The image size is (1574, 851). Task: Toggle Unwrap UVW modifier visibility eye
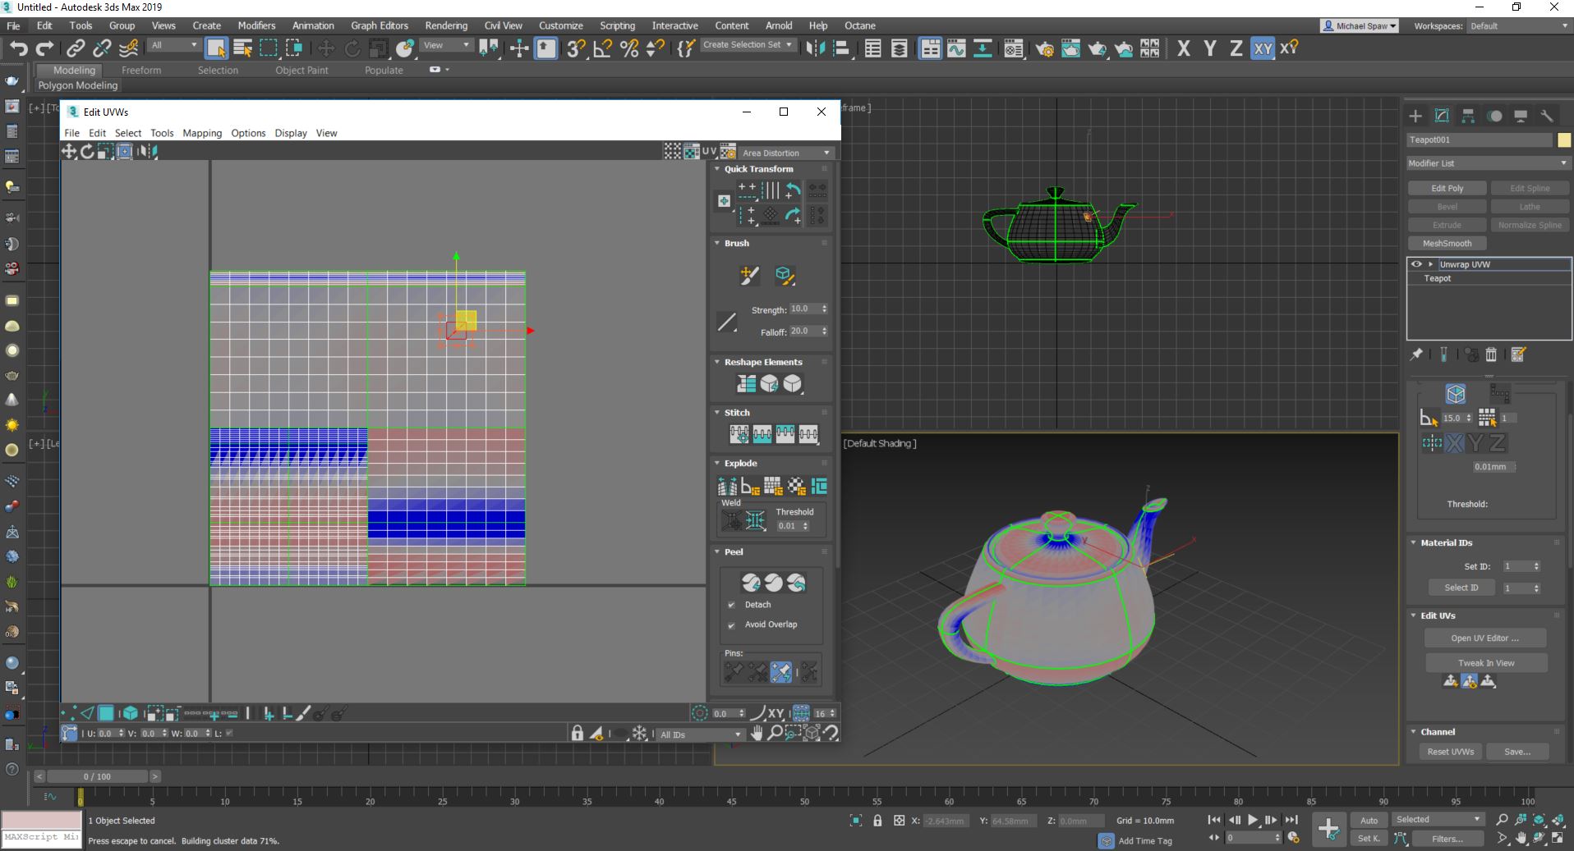coord(1416,264)
